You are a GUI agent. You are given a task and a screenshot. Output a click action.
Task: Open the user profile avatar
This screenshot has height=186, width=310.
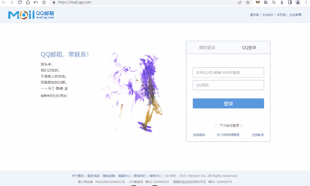(298, 2)
